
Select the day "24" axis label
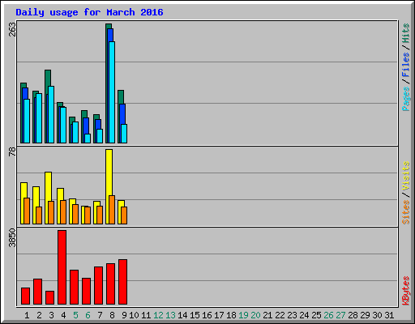304,315
